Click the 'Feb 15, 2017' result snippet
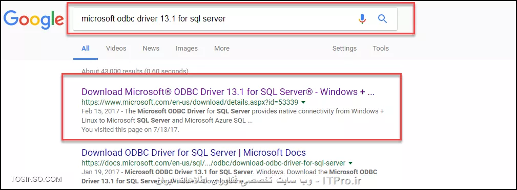517x190 pixels. tap(233, 116)
